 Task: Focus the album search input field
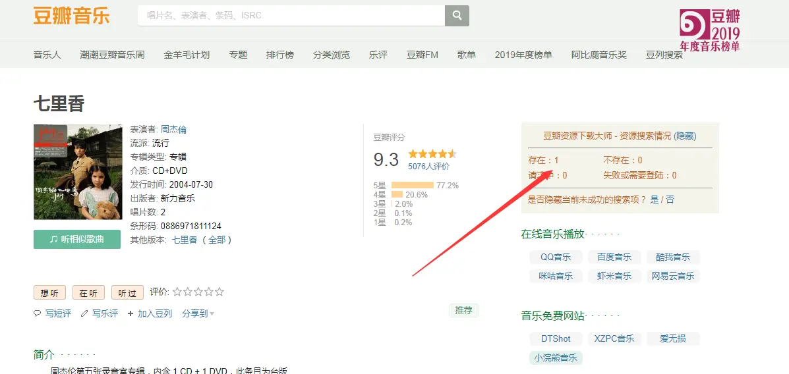point(291,16)
